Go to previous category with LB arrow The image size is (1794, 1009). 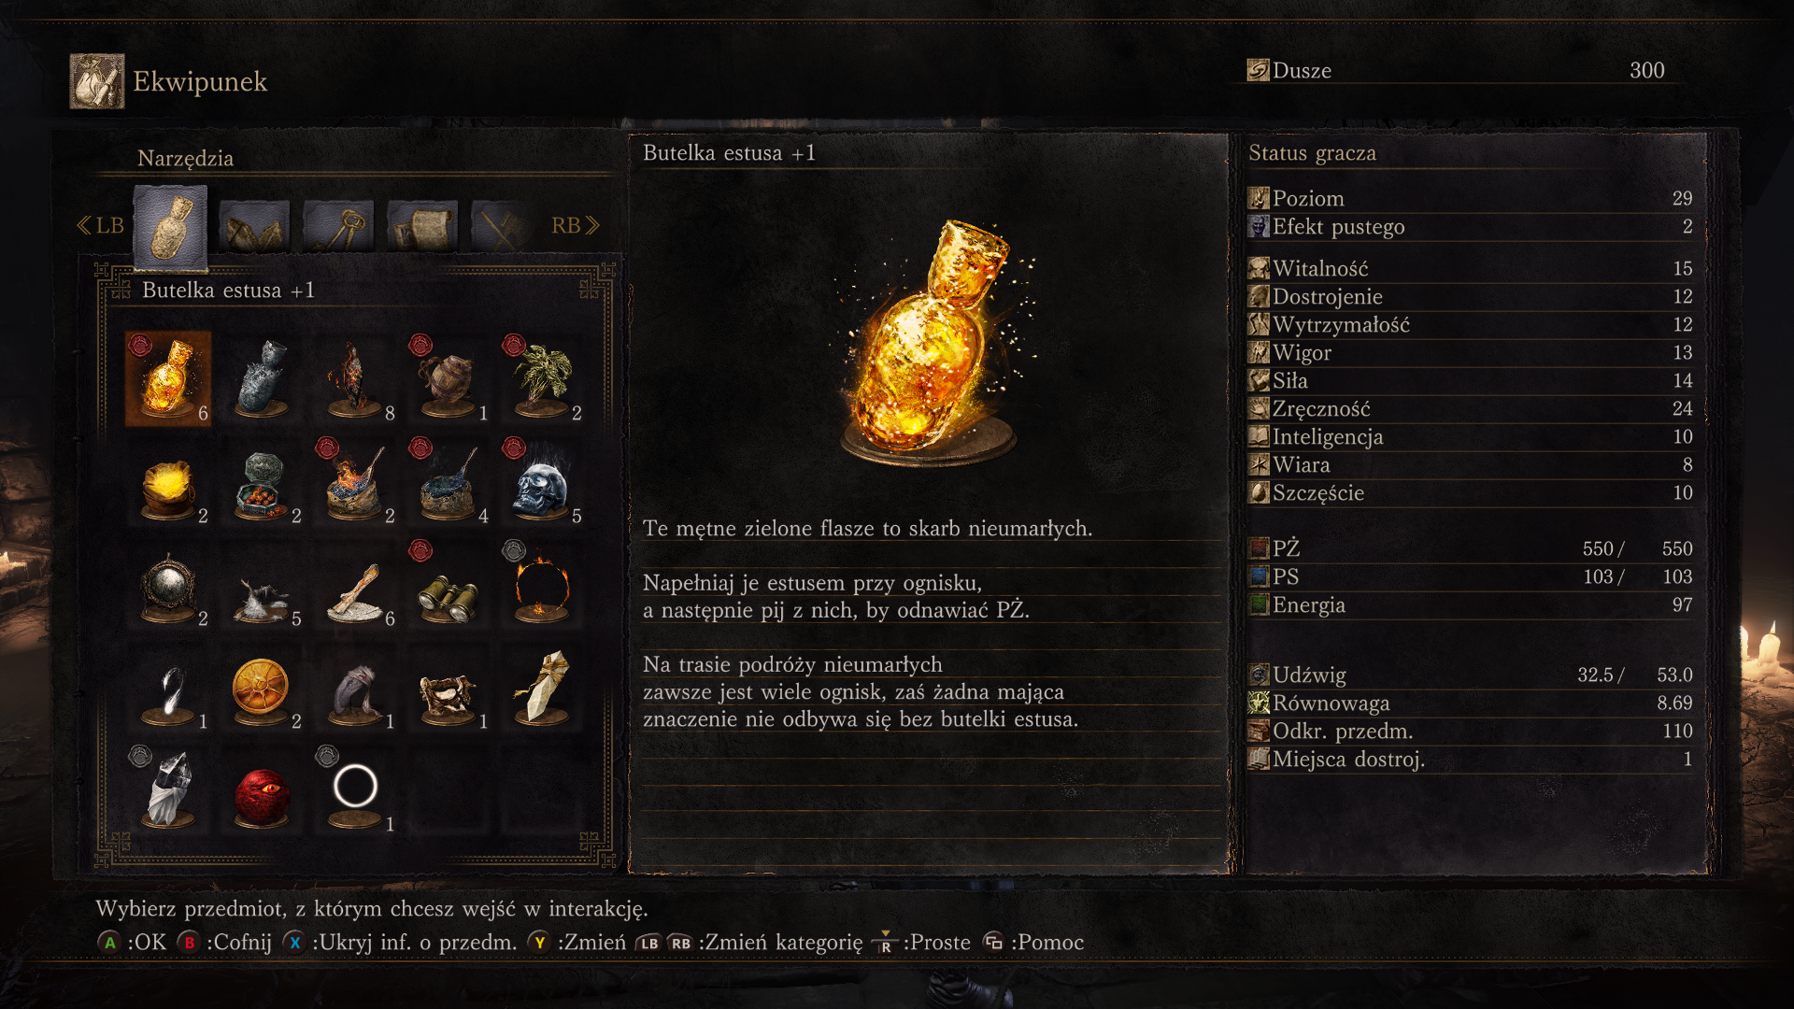pos(100,225)
